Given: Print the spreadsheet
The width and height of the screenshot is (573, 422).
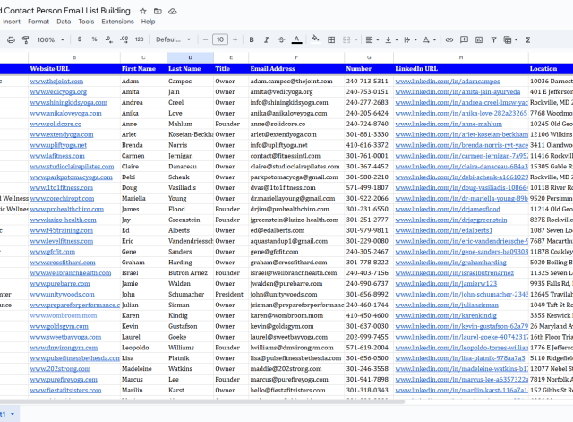Looking at the screenshot, I should [x=11, y=39].
